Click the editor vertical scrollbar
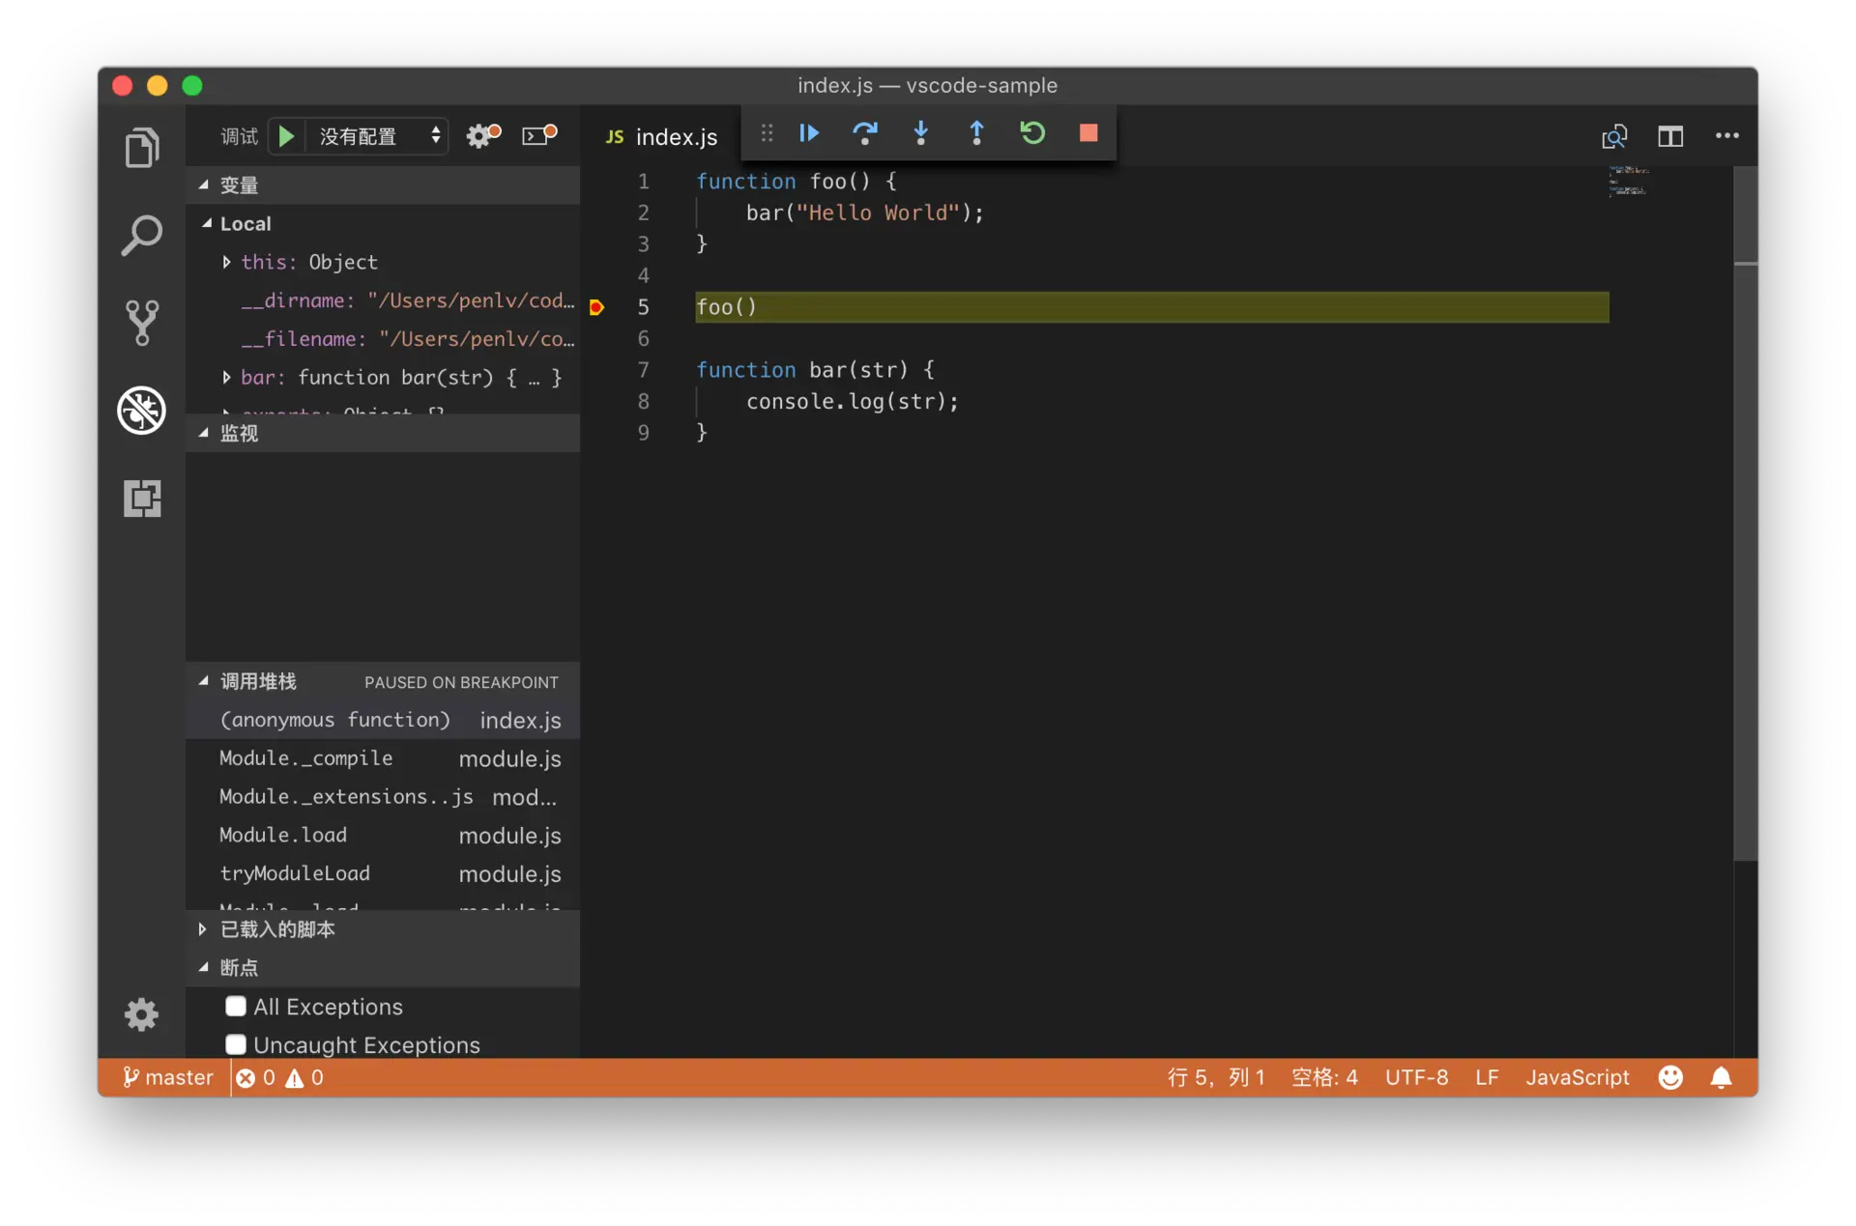This screenshot has height=1226, width=1856. 1745,512
